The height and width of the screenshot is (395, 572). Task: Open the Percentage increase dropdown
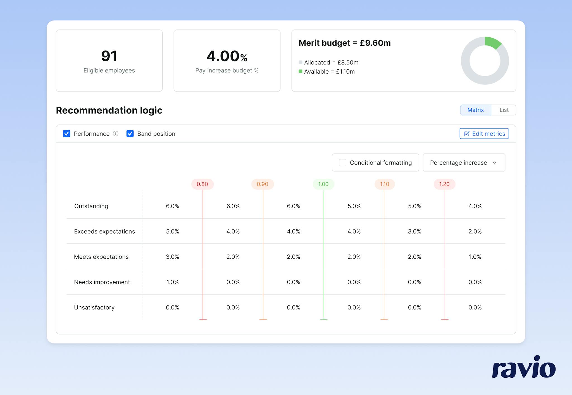464,163
